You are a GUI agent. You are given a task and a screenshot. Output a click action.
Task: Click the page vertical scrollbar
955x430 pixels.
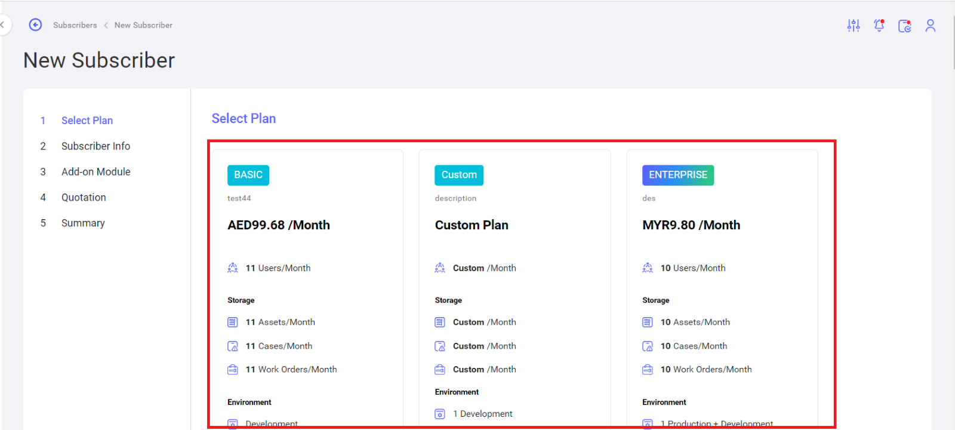(x=953, y=42)
